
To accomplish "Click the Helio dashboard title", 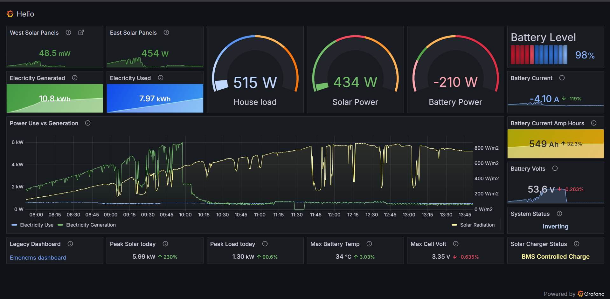I will tap(26, 14).
